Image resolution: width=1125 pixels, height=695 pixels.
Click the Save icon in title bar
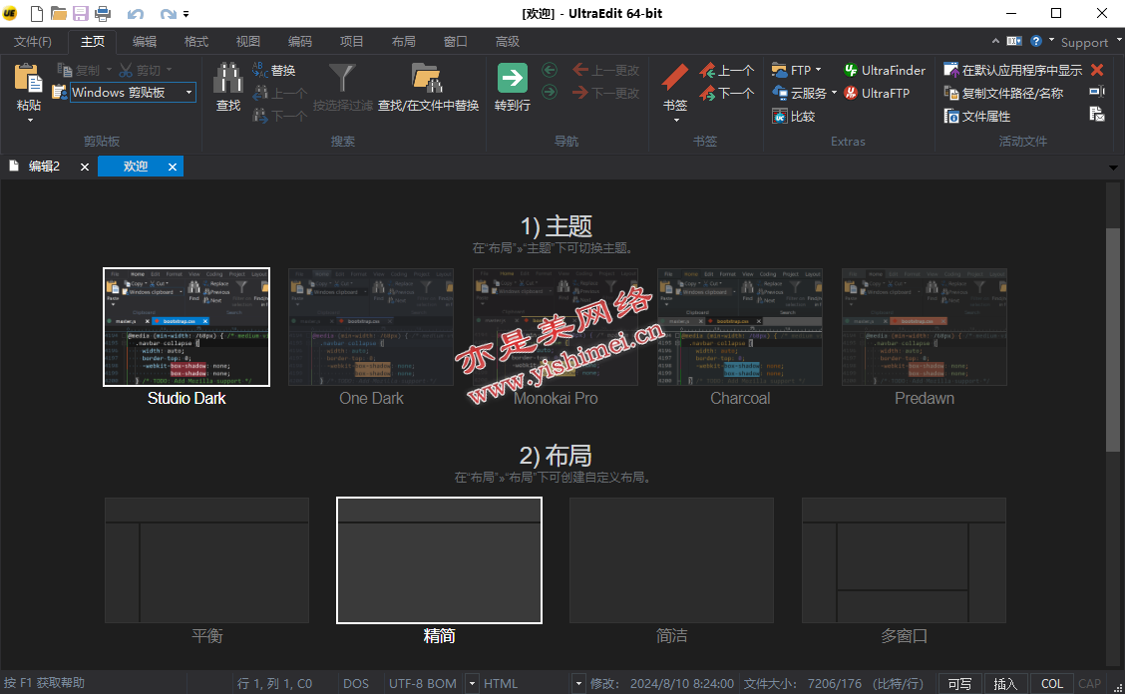(81, 13)
